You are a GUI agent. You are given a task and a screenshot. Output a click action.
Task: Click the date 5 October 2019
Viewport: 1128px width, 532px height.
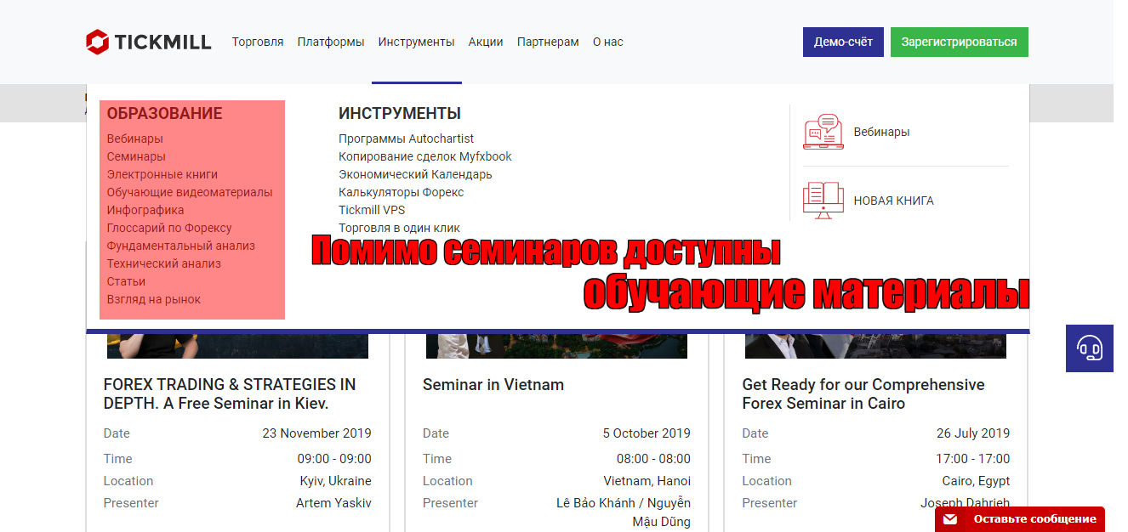coord(647,433)
